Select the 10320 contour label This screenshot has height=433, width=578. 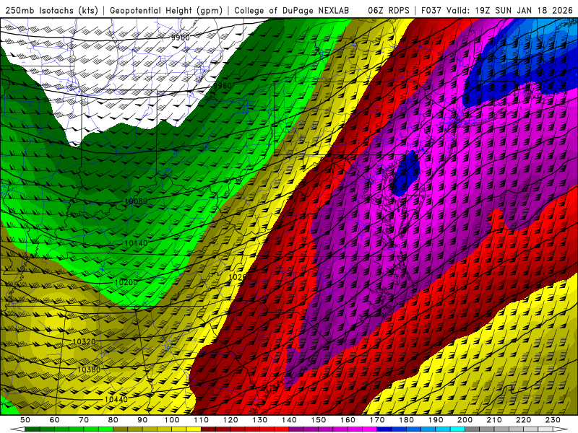tap(84, 341)
